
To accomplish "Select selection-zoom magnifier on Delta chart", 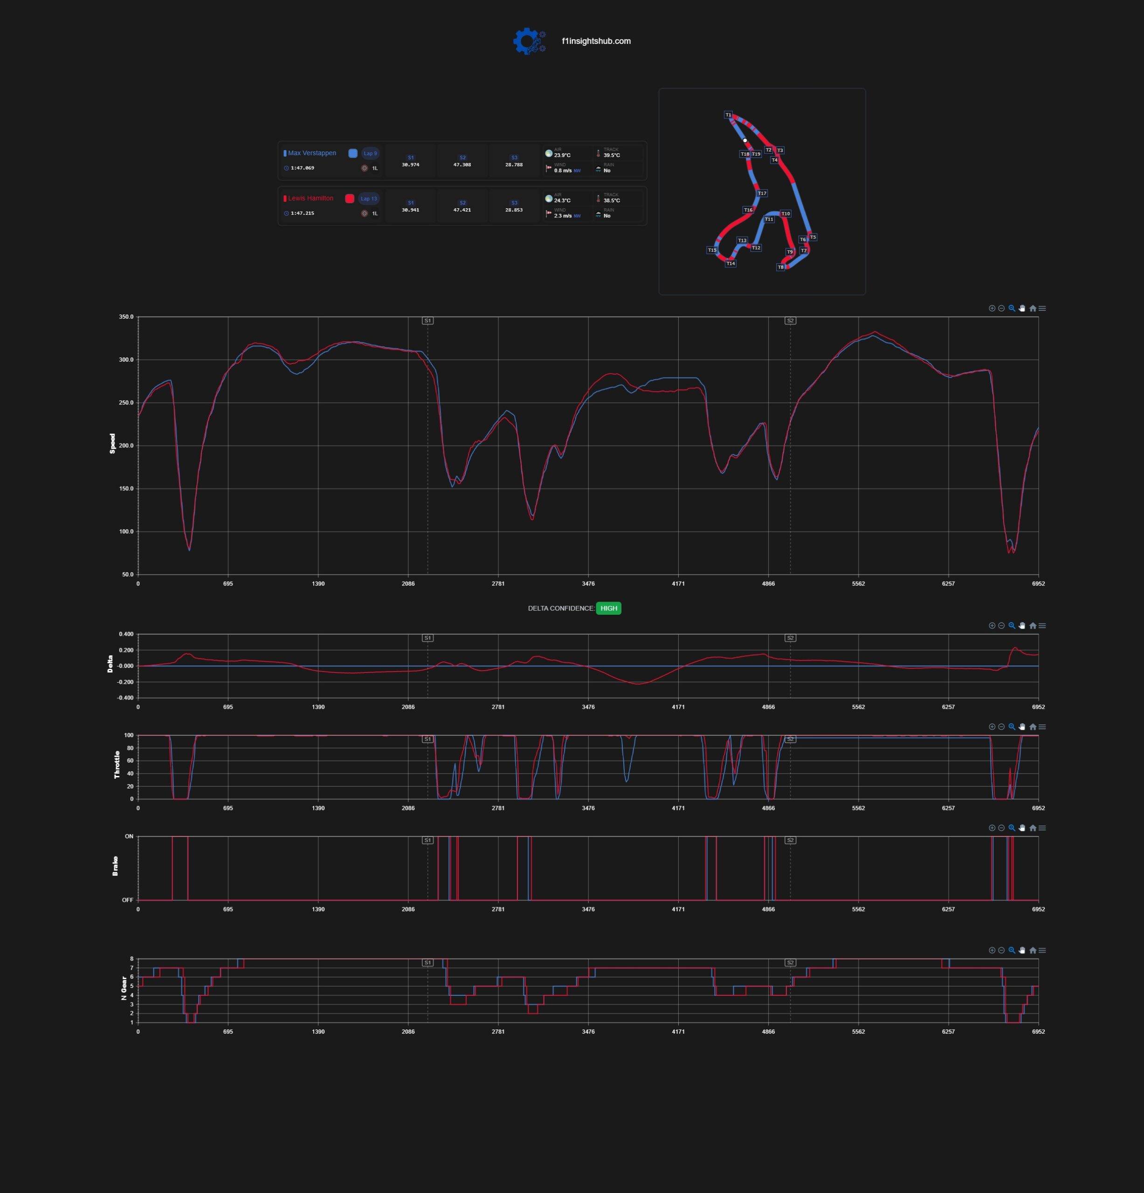I will [1012, 626].
